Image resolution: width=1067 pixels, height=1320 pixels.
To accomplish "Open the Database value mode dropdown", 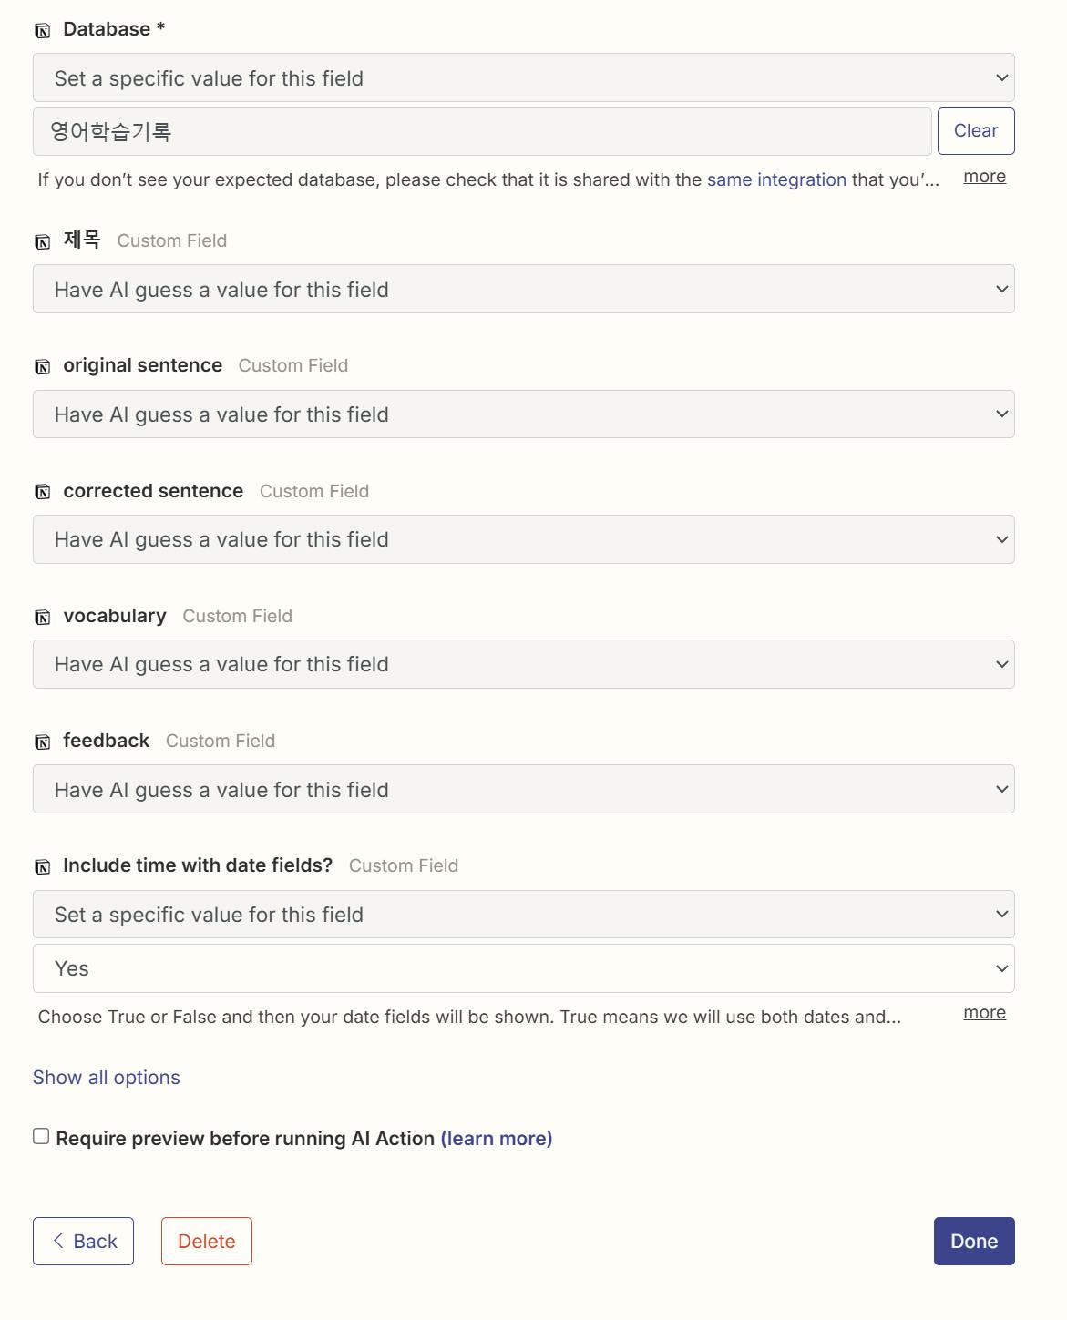I will point(523,78).
